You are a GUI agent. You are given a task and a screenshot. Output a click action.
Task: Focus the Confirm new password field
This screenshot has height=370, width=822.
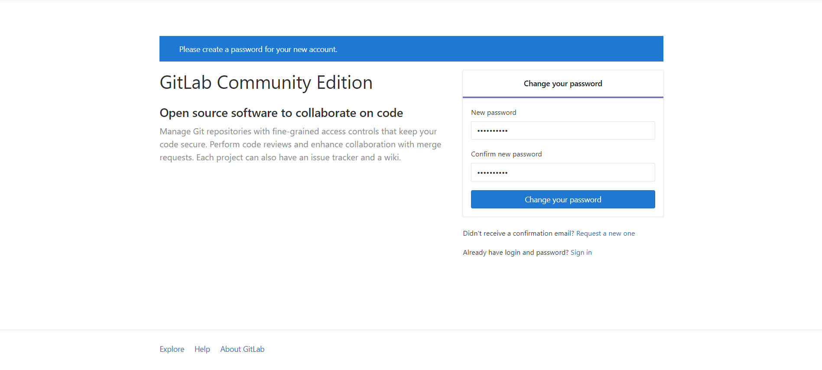click(563, 172)
